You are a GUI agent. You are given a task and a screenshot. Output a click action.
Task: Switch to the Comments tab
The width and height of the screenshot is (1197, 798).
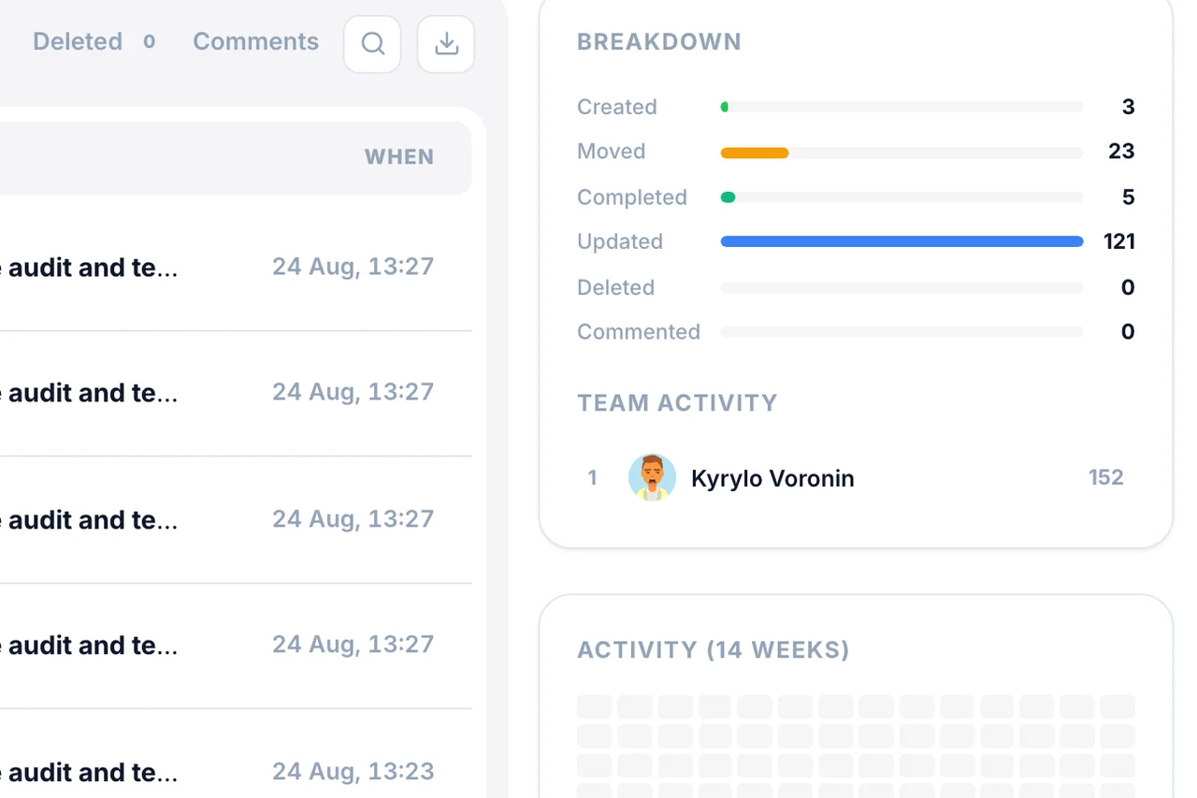tap(255, 42)
